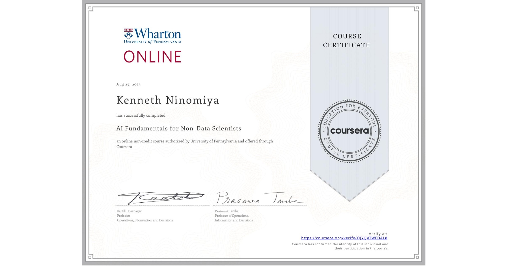Click the Aug 25, 2025 date text
The width and height of the screenshot is (508, 266).
tap(128, 84)
